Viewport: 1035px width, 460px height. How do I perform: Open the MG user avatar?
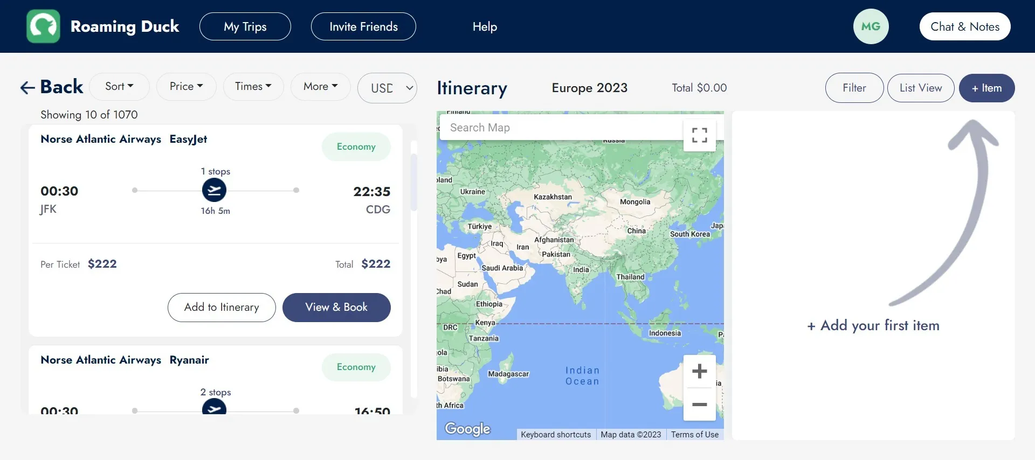click(x=871, y=26)
